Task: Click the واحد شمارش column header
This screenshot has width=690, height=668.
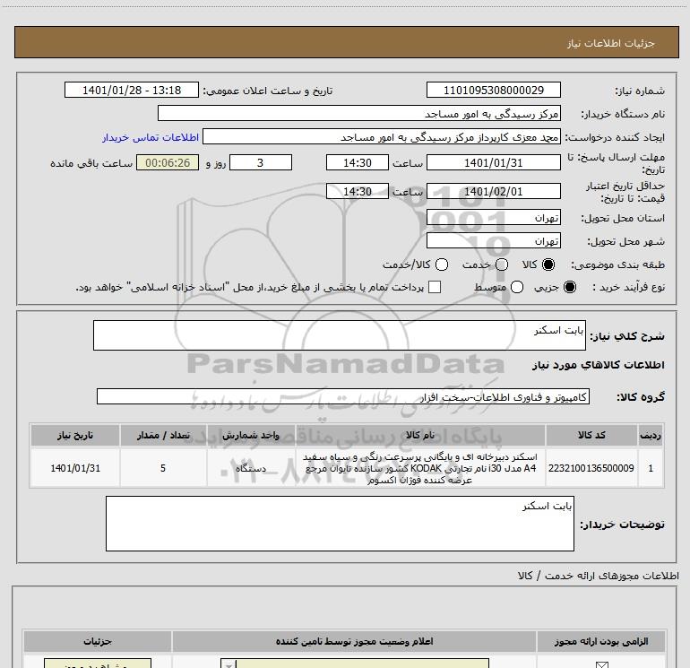Action: pos(251,436)
